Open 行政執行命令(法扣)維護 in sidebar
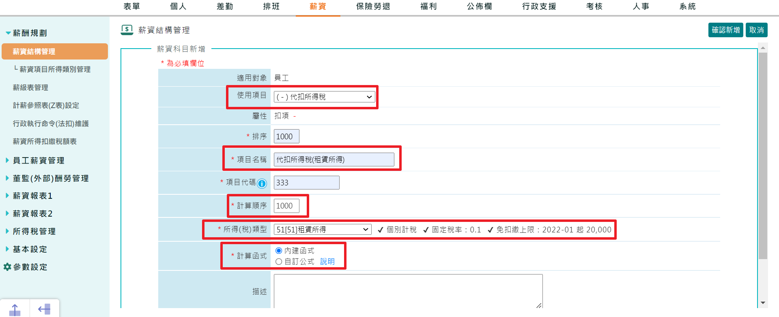This screenshot has height=317, width=779. (51, 123)
